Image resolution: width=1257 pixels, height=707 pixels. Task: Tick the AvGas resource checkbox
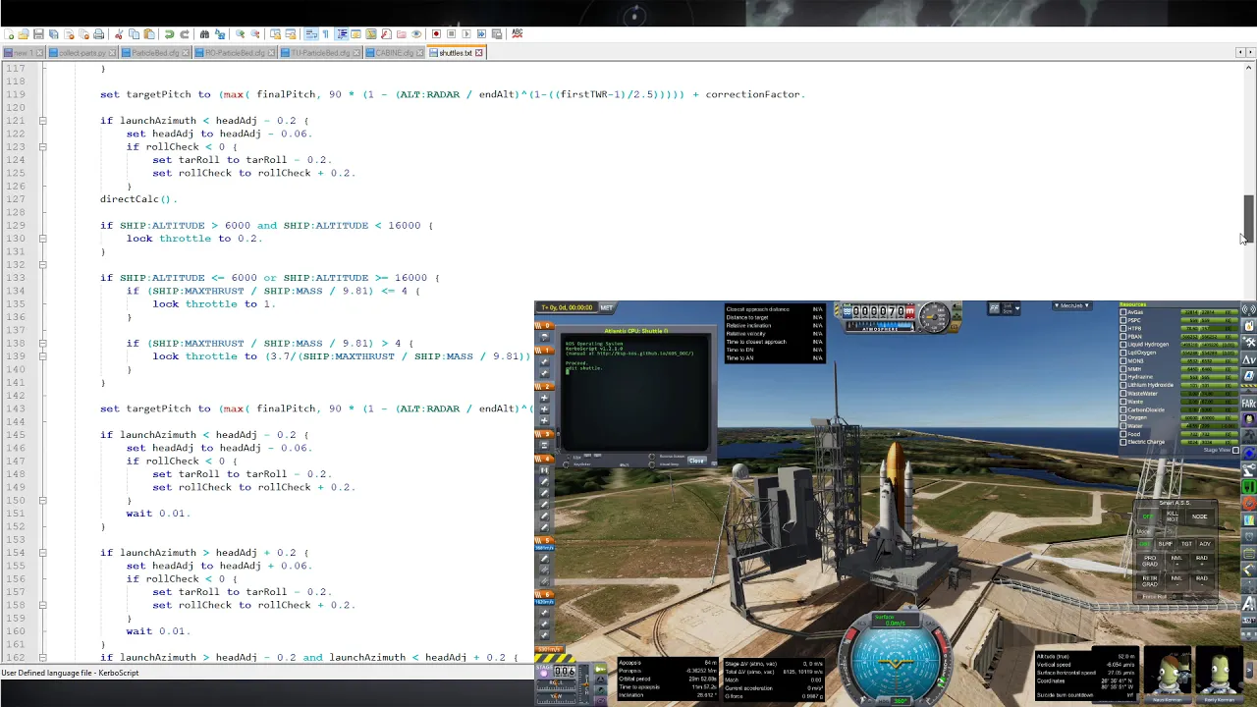[1123, 312]
